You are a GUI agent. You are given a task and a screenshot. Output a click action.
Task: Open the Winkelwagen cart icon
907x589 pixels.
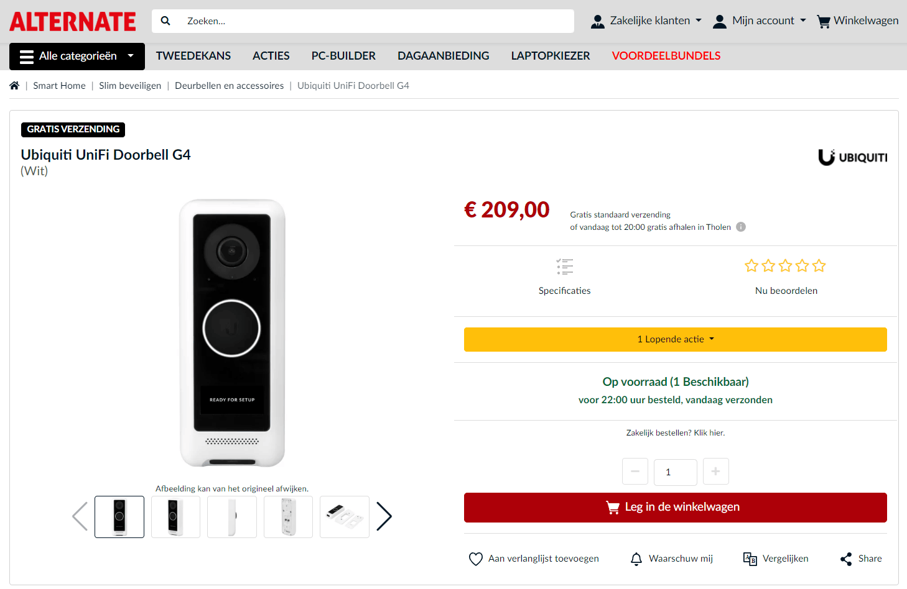pyautogui.click(x=824, y=21)
